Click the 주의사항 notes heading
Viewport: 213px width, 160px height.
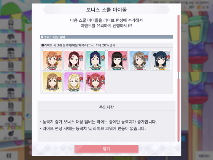point(106,107)
